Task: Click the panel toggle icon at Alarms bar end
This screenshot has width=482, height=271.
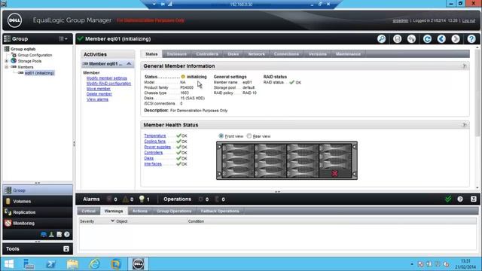Action: pyautogui.click(x=474, y=199)
